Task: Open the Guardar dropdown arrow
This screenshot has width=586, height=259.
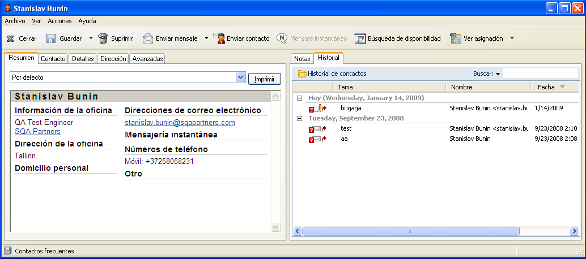Action: [x=91, y=38]
